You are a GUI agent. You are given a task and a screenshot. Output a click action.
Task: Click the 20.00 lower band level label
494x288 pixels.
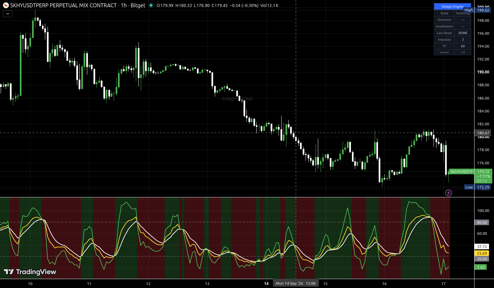(x=482, y=259)
